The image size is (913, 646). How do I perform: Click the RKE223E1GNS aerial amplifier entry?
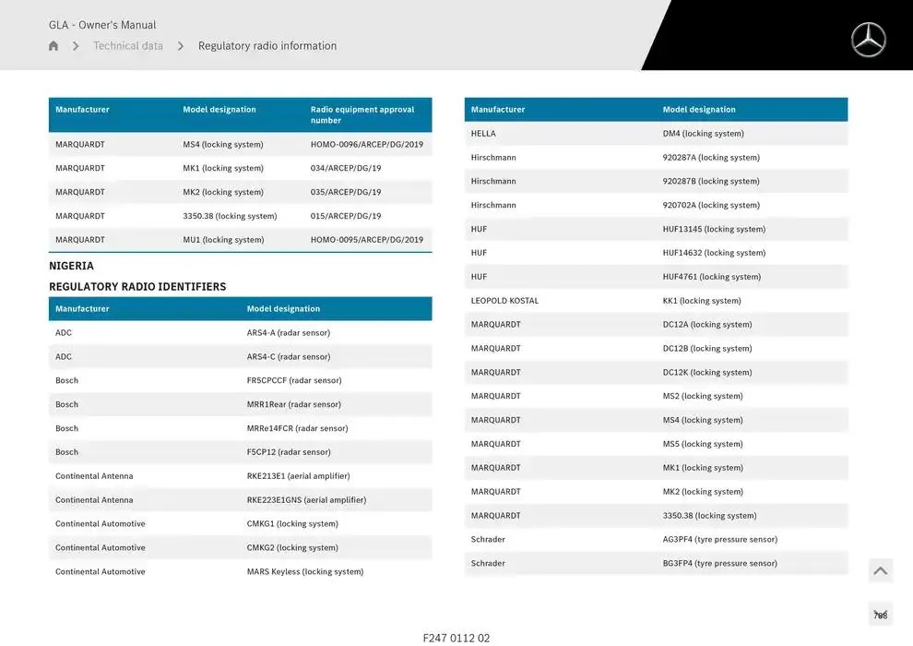click(x=306, y=500)
